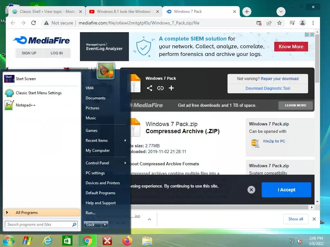Image resolution: width=330 pixels, height=247 pixels.
Task: Open Chrome three-dot menu
Action: pyautogui.click(x=313, y=23)
